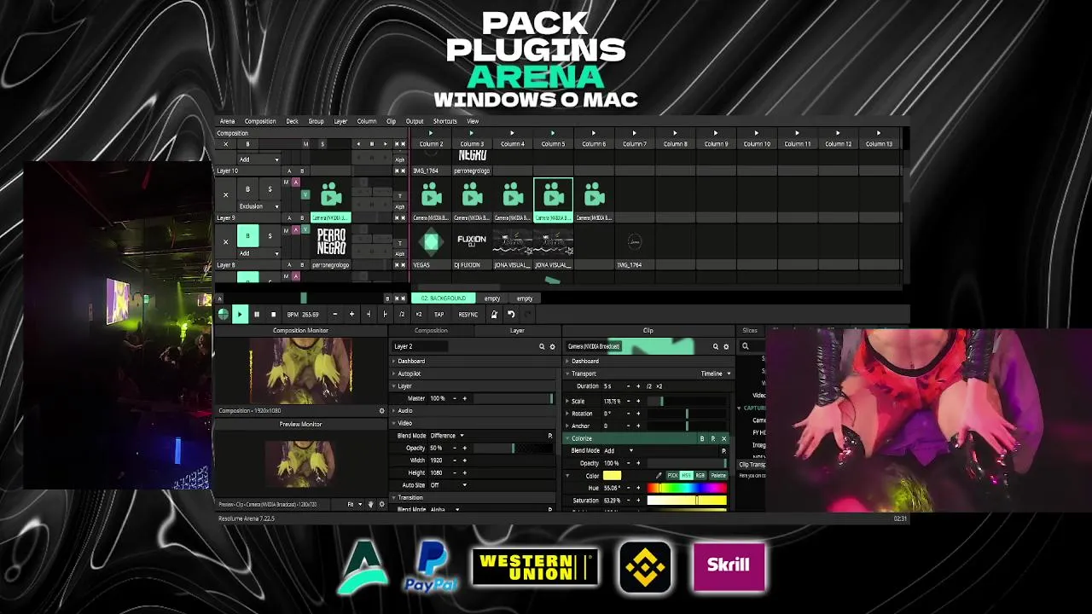Halve the BPM with the /2 button

402,315
